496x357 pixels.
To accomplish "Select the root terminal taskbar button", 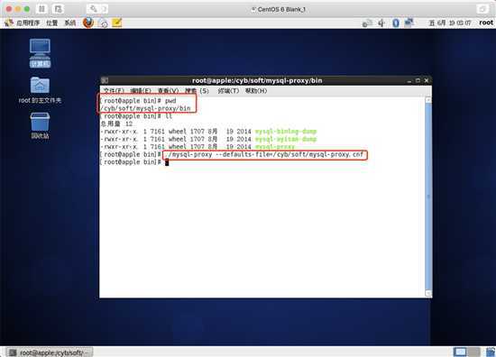I will pos(50,352).
